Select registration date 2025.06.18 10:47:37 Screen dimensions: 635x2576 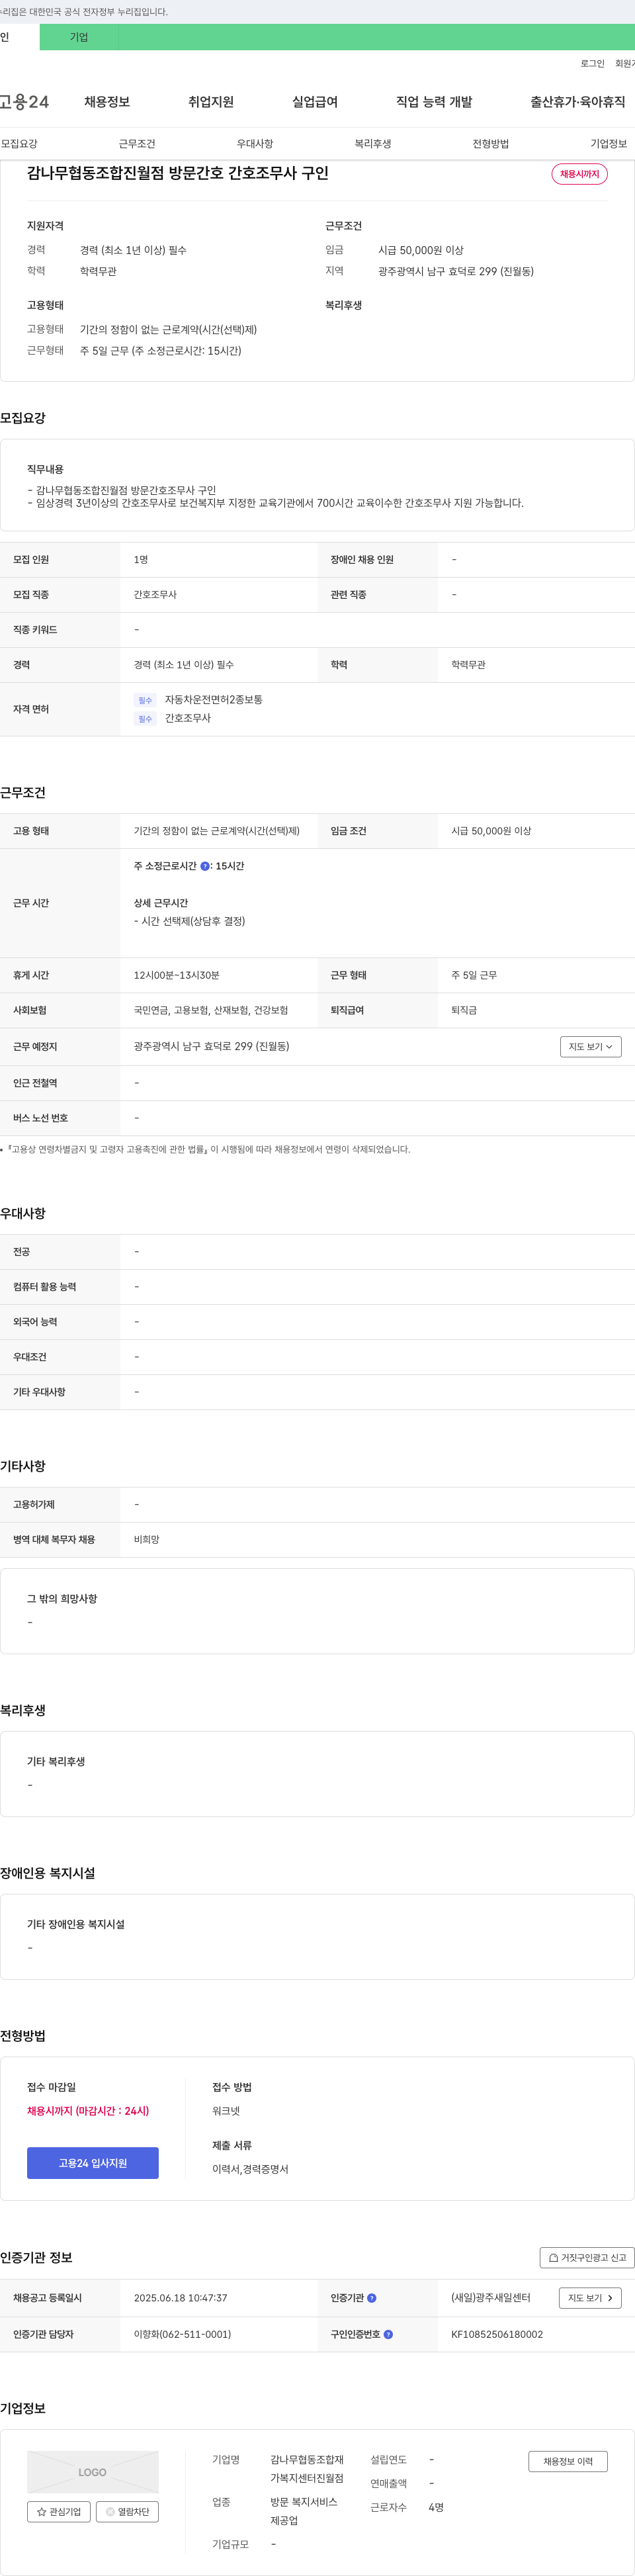pyautogui.click(x=180, y=2298)
